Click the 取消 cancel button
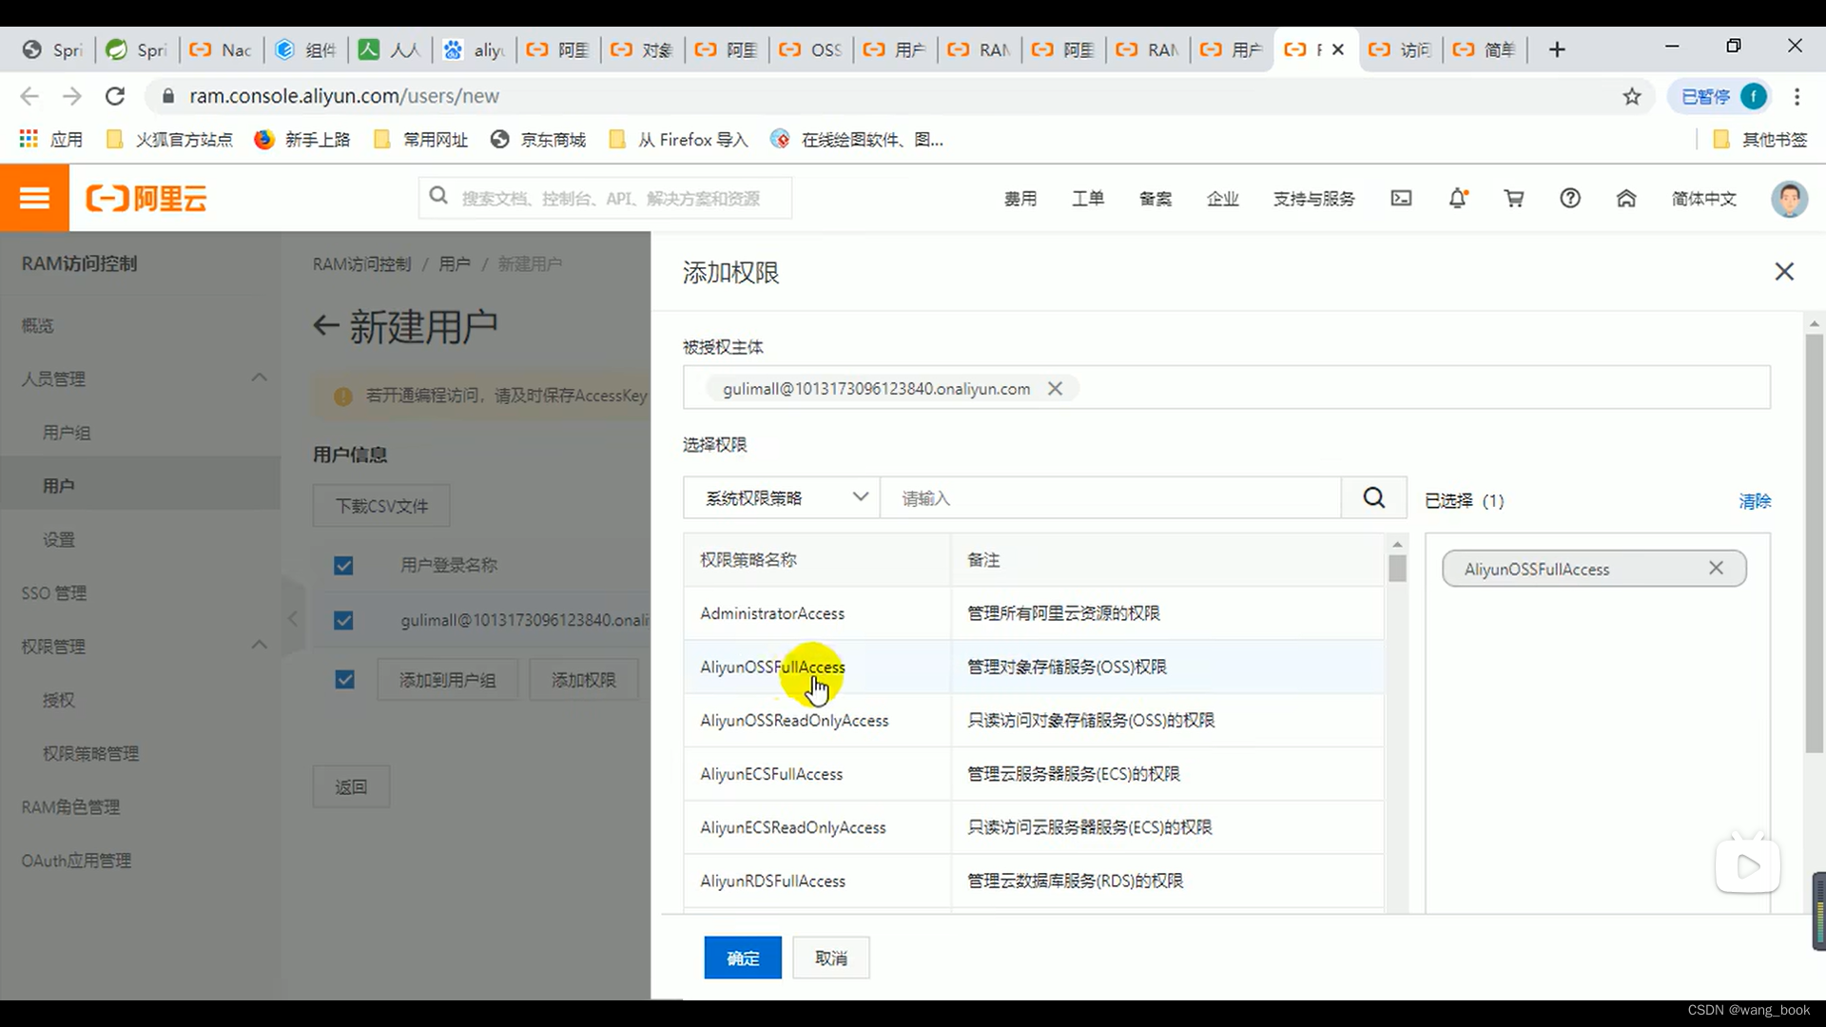 (x=831, y=958)
